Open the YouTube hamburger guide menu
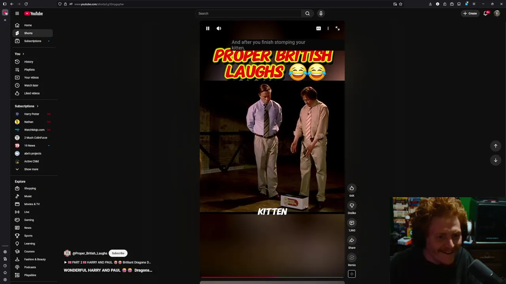The height and width of the screenshot is (284, 506). (x=17, y=13)
